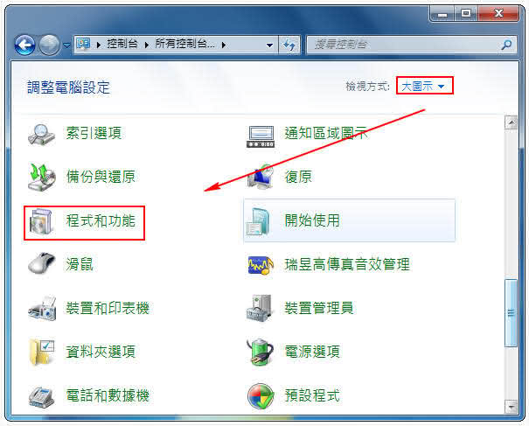Viewport: 529px width, 426px height.
Task: Open the 滑鼠 mouse icon
Action: (x=41, y=263)
